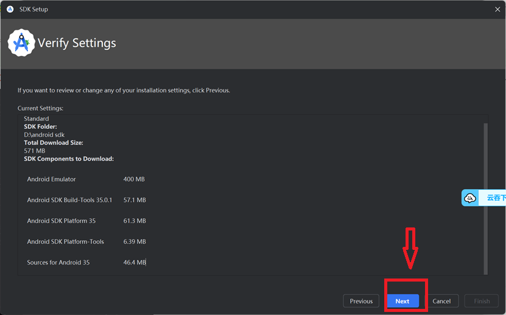Click the SDK Setup window title

coord(33,9)
